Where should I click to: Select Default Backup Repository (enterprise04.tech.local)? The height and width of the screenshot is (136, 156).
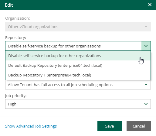[x=78, y=65]
